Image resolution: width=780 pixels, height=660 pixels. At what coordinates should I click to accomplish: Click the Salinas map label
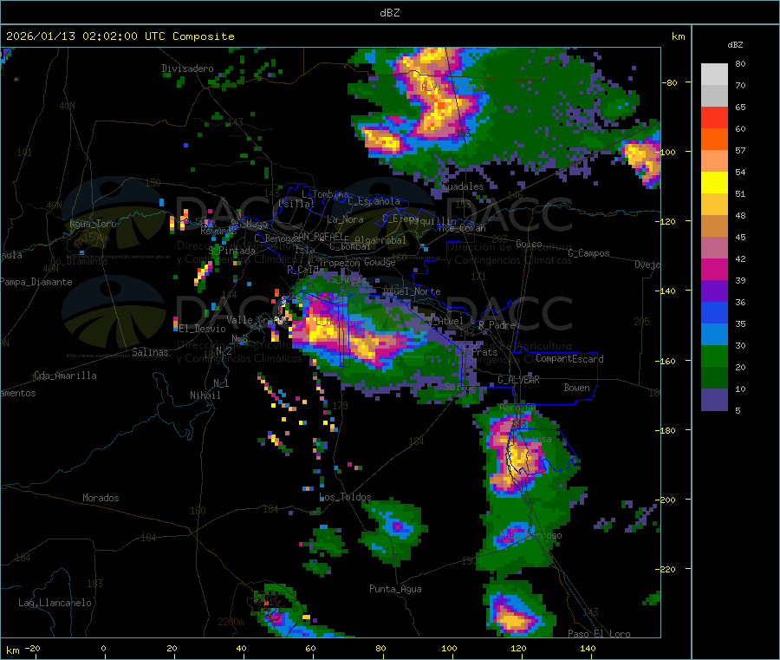coord(150,352)
